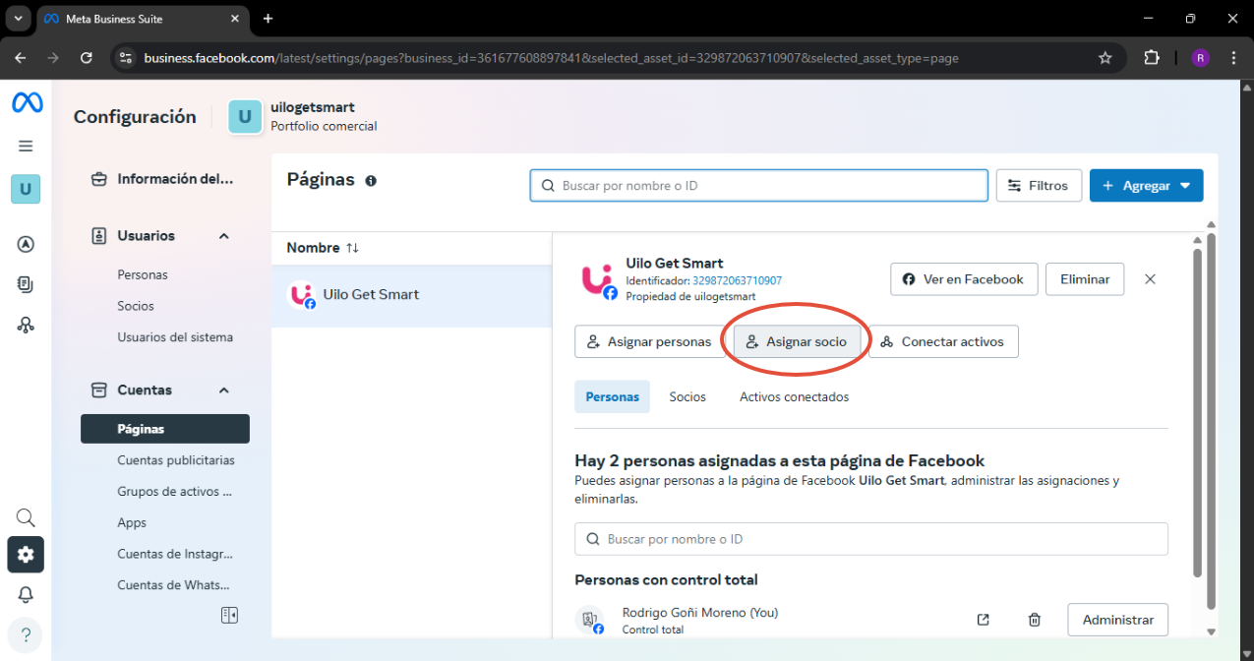1254x661 pixels.
Task: Delete Rodrigo Goñi Moreno trash icon
Action: [1034, 620]
